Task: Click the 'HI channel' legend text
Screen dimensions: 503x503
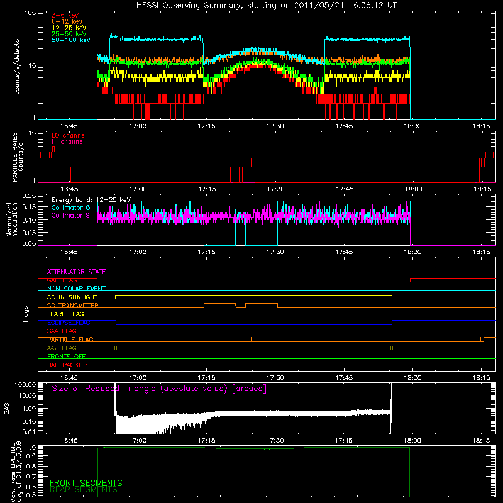Action: 69,142
